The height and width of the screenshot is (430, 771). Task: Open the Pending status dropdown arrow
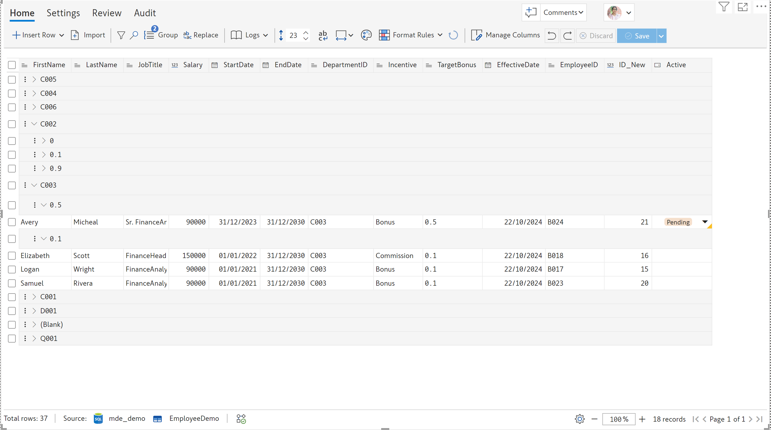point(705,222)
